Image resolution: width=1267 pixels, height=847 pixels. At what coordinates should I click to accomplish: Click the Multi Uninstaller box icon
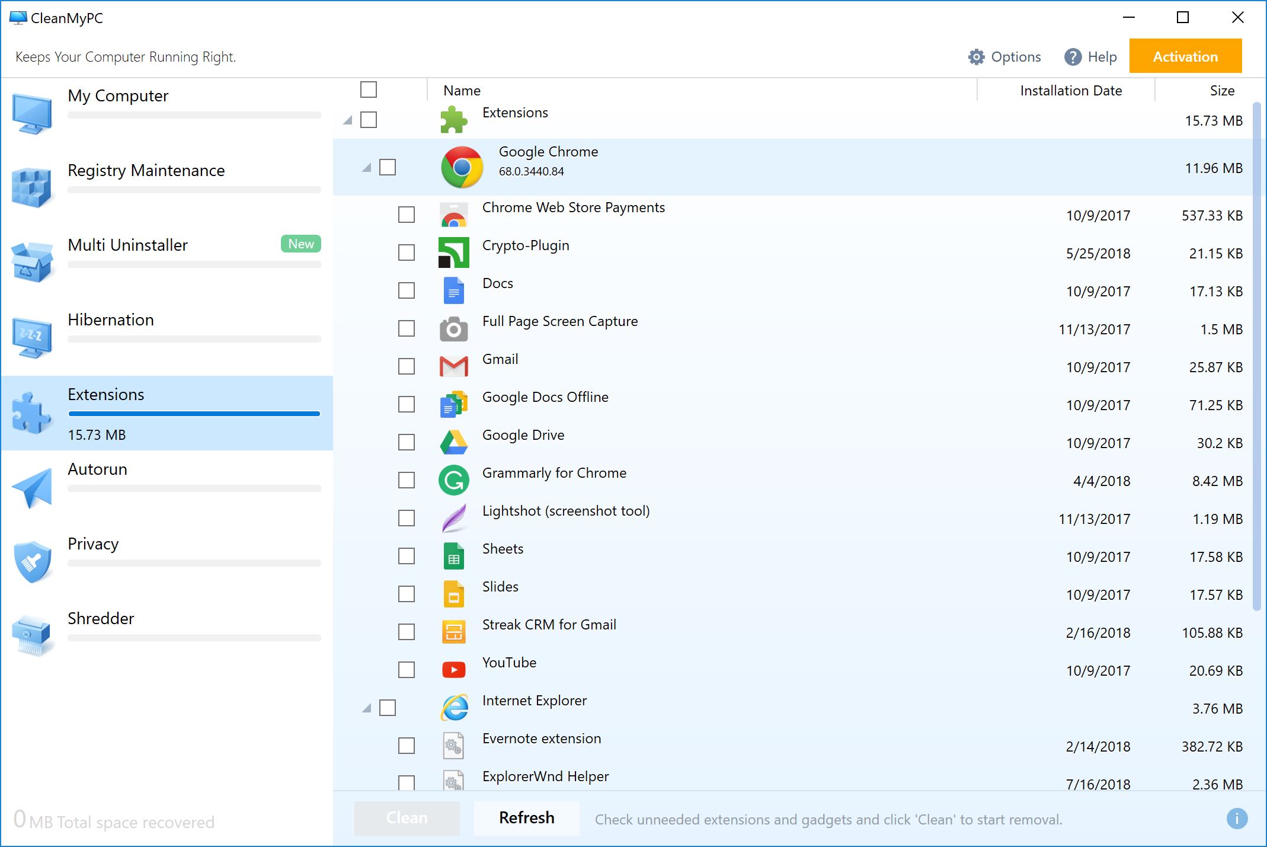point(32,263)
